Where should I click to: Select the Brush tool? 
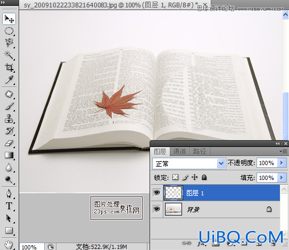[9, 107]
